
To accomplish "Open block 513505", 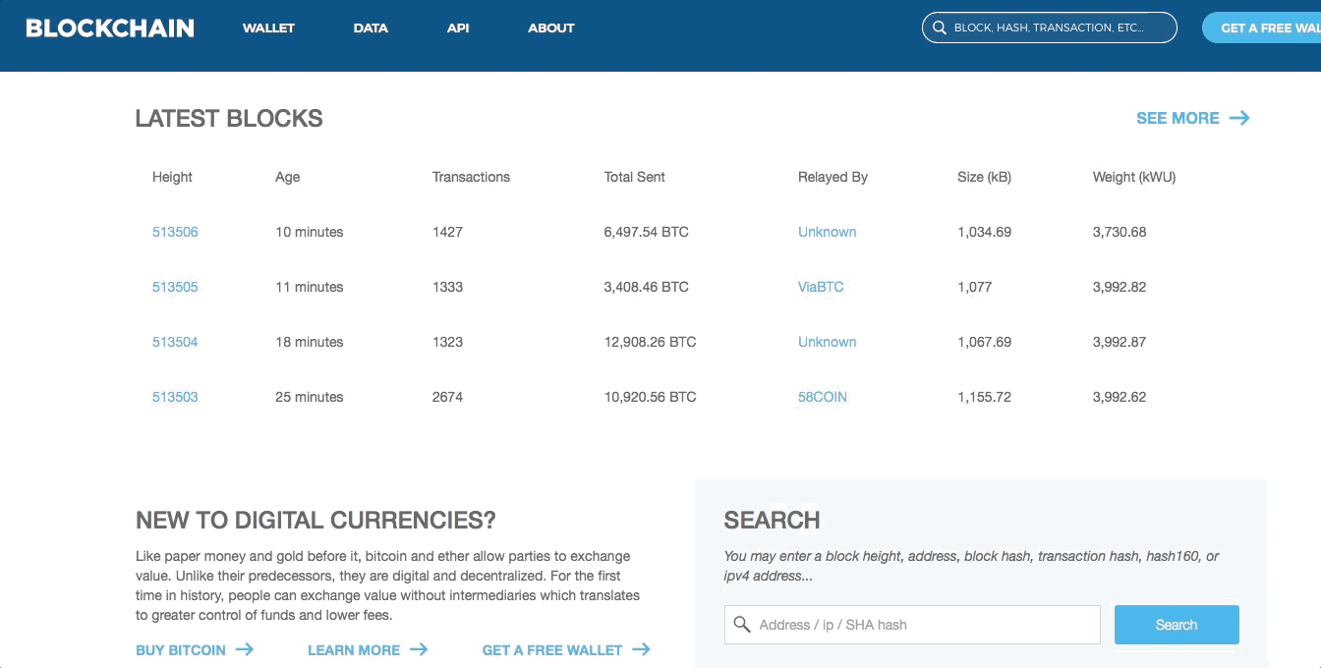I will (x=175, y=287).
